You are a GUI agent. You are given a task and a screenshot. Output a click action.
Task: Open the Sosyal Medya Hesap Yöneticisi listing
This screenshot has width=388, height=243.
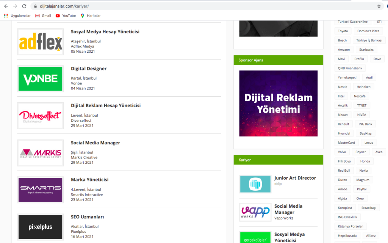tap(105, 32)
